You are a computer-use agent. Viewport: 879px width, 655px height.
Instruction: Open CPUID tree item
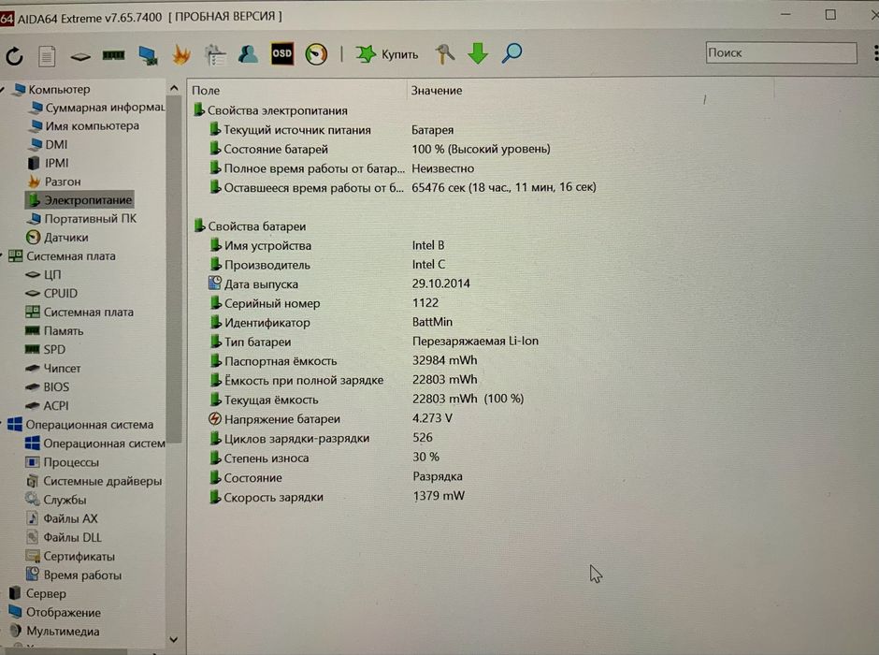[x=51, y=293]
